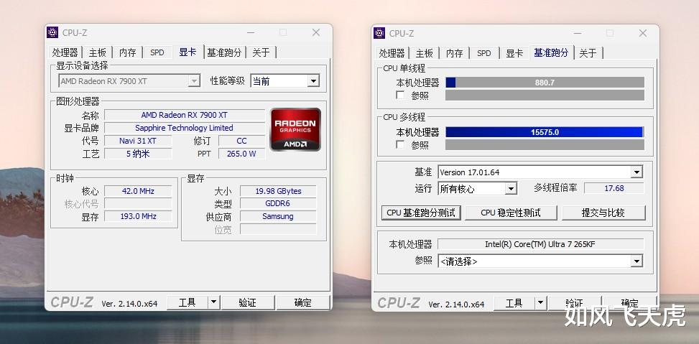Open the 运行 所有核心 dropdown
Viewport: 699px width, 344px height.
point(478,188)
